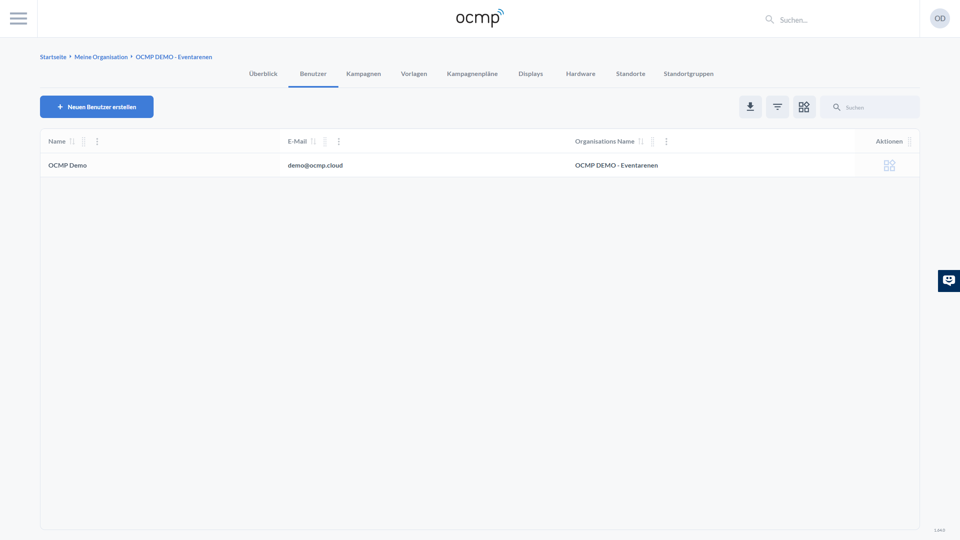The image size is (960, 540).
Task: Click the download export icon
Action: click(750, 107)
